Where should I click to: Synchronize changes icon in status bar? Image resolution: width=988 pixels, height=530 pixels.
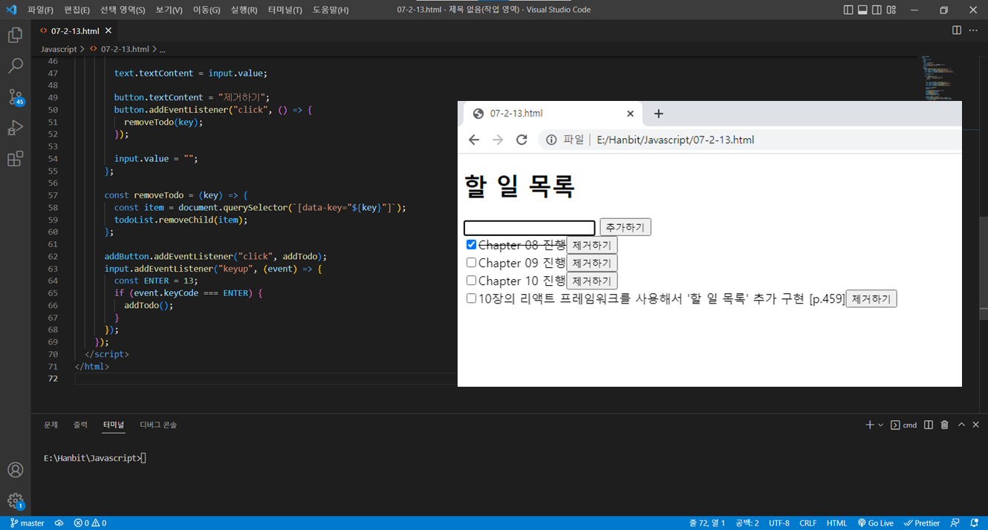click(59, 523)
